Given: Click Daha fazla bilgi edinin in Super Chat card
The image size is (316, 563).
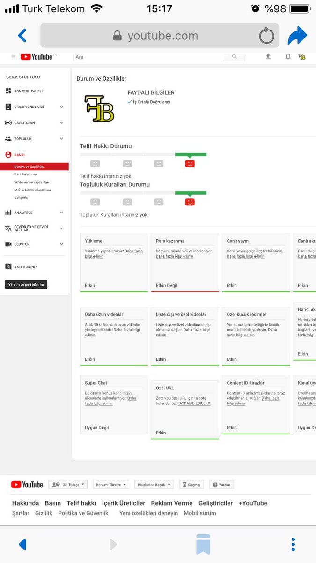Looking at the screenshot, I should (x=110, y=401).
